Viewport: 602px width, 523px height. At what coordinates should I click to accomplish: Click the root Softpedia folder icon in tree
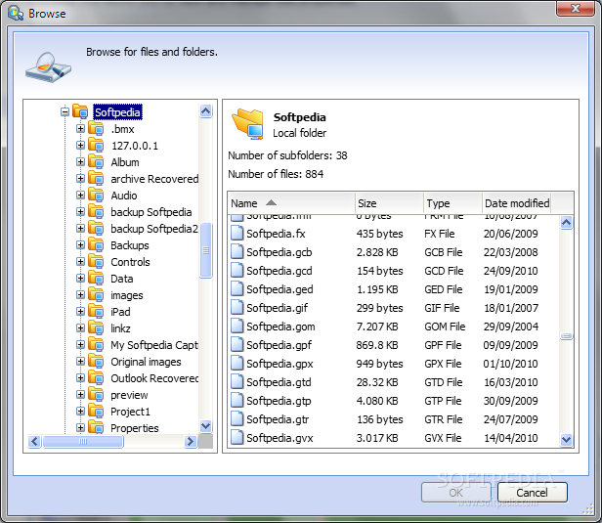click(x=80, y=111)
